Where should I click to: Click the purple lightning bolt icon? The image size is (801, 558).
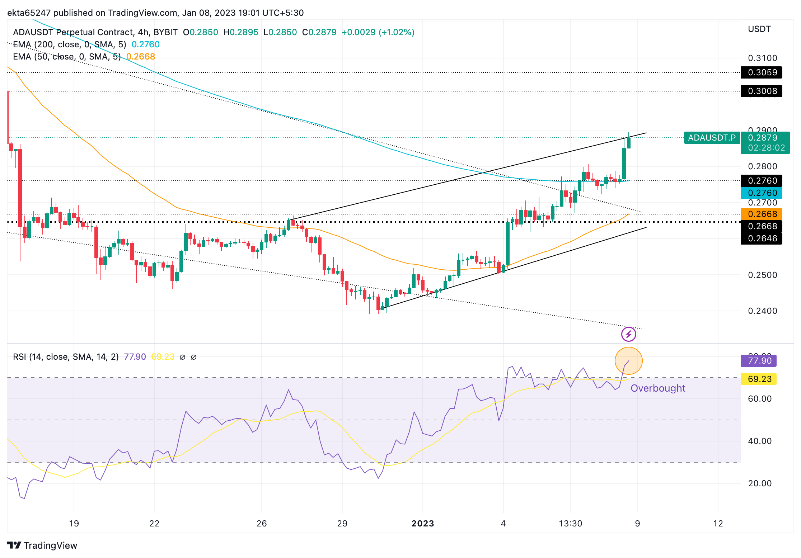[628, 335]
